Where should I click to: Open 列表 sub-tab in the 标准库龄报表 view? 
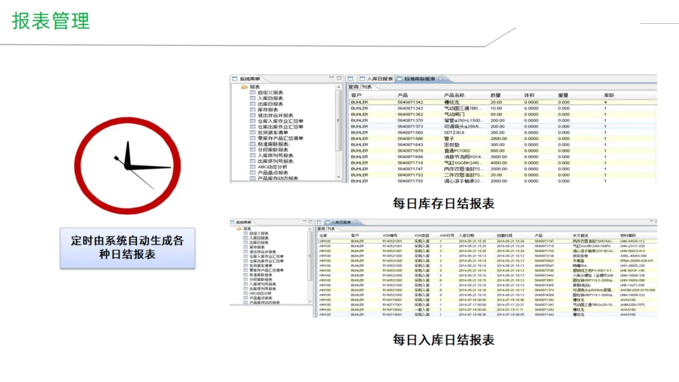click(367, 87)
